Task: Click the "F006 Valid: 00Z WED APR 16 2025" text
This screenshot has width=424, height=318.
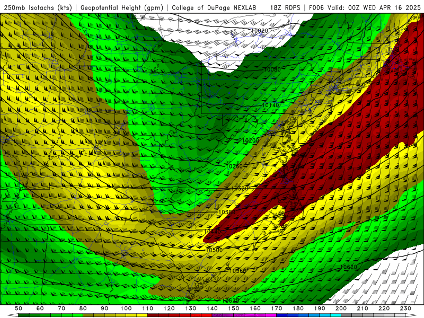Action: click(x=365, y=8)
